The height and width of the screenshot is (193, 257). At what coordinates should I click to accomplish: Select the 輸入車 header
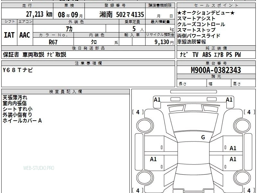(x=132, y=35)
